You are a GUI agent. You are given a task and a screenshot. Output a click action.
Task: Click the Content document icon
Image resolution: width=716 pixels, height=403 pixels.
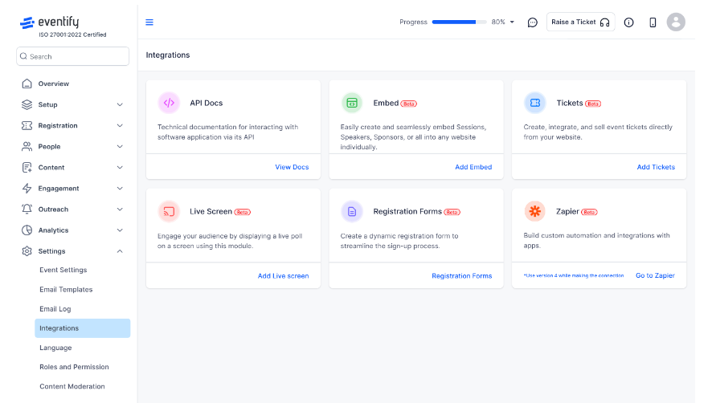click(27, 168)
